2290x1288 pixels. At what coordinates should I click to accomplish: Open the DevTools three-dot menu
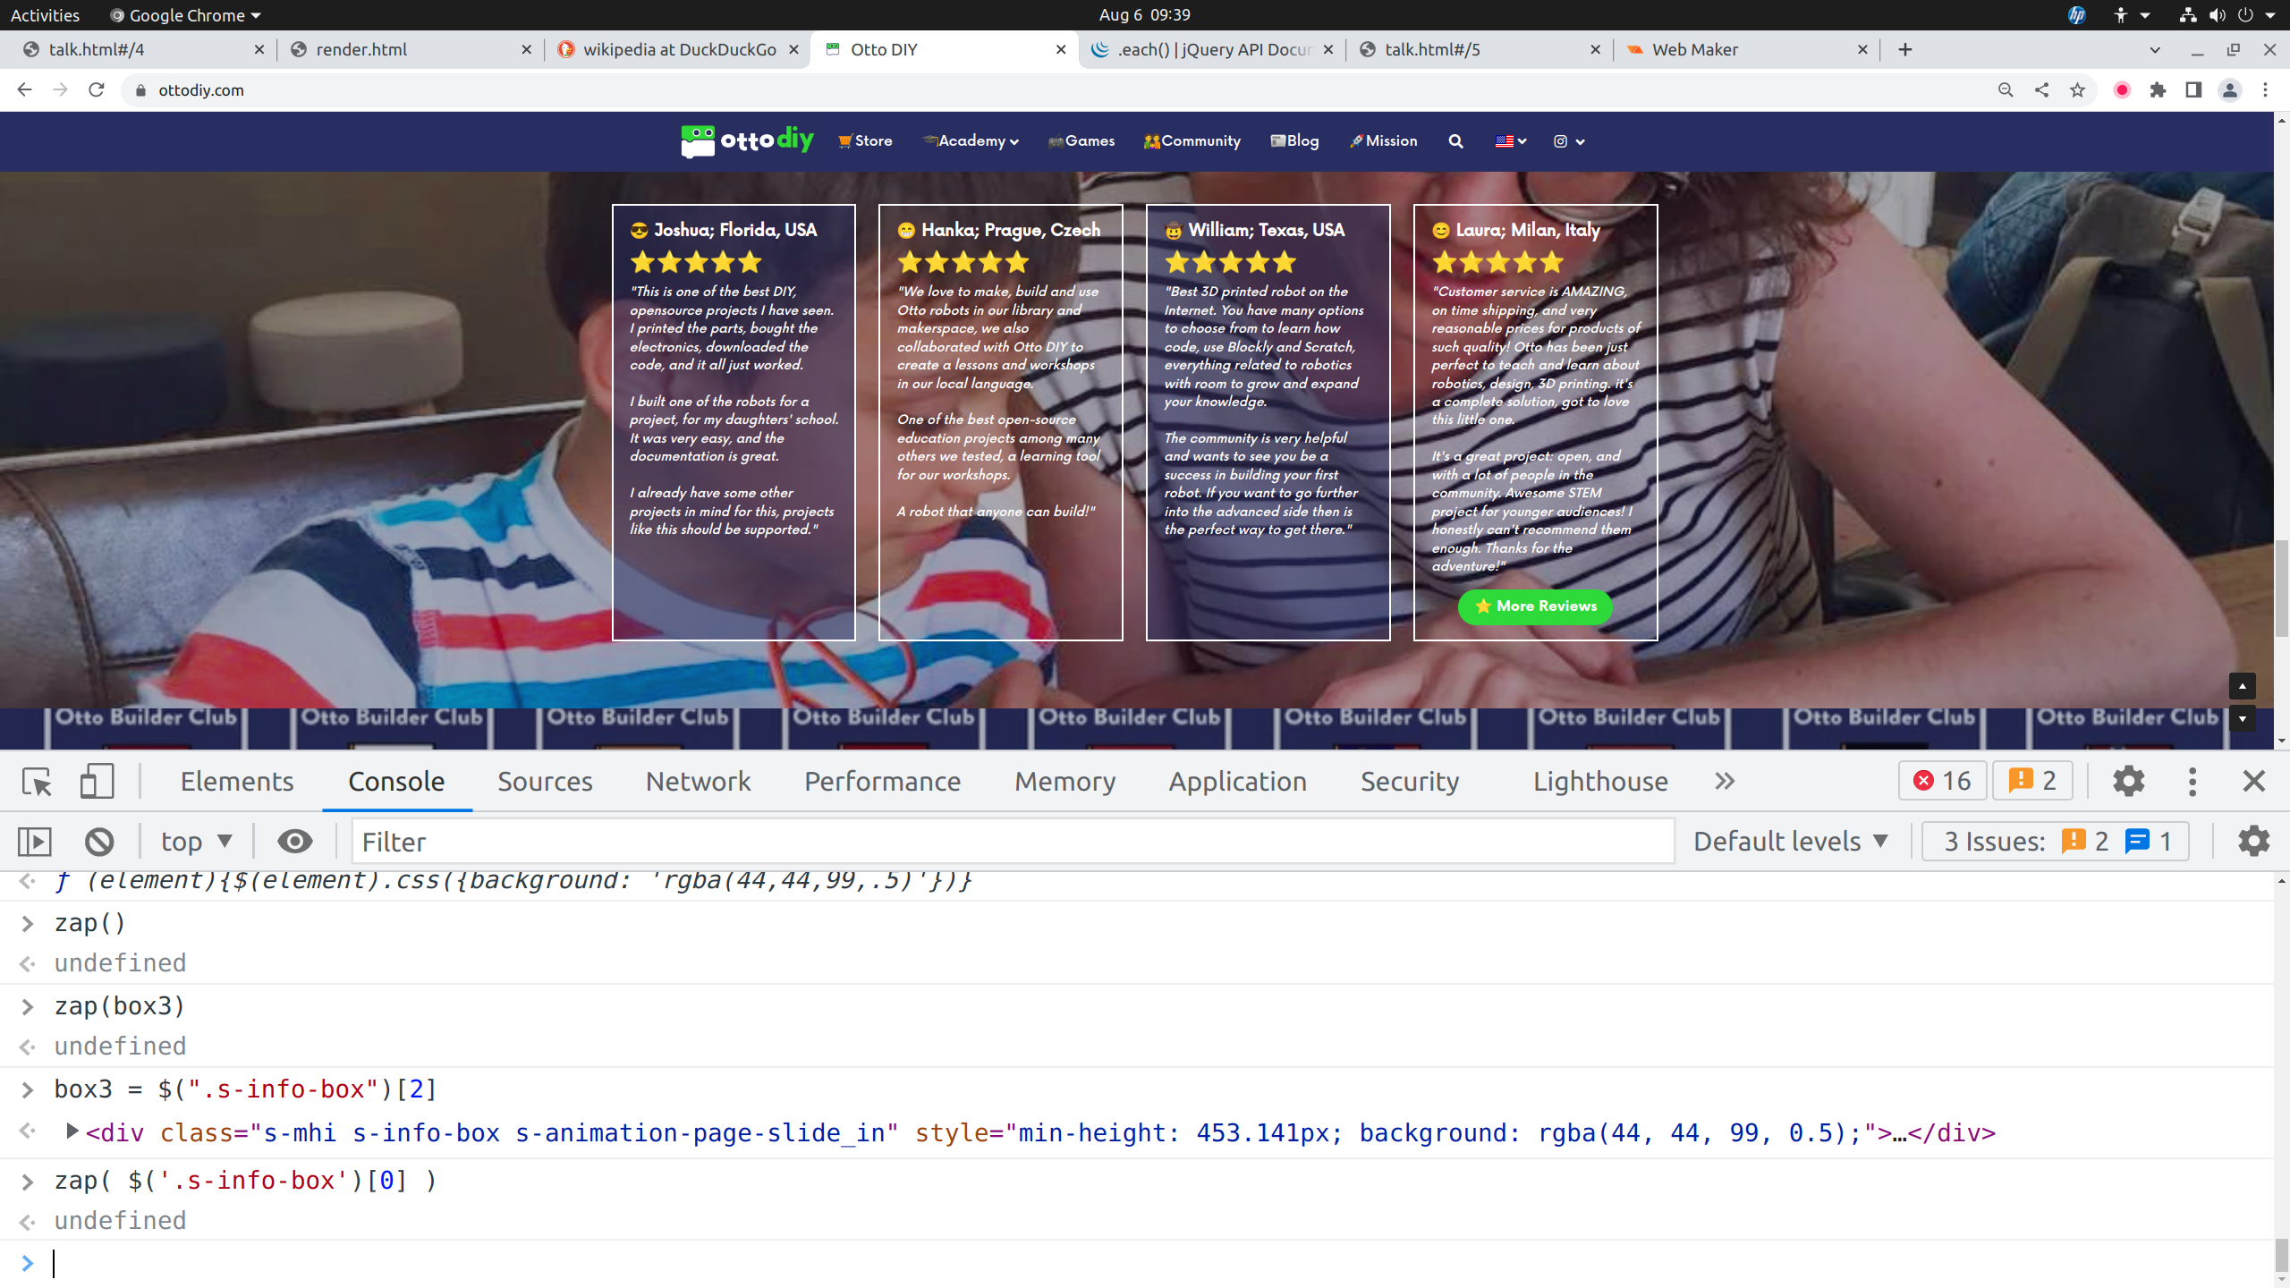point(2192,782)
